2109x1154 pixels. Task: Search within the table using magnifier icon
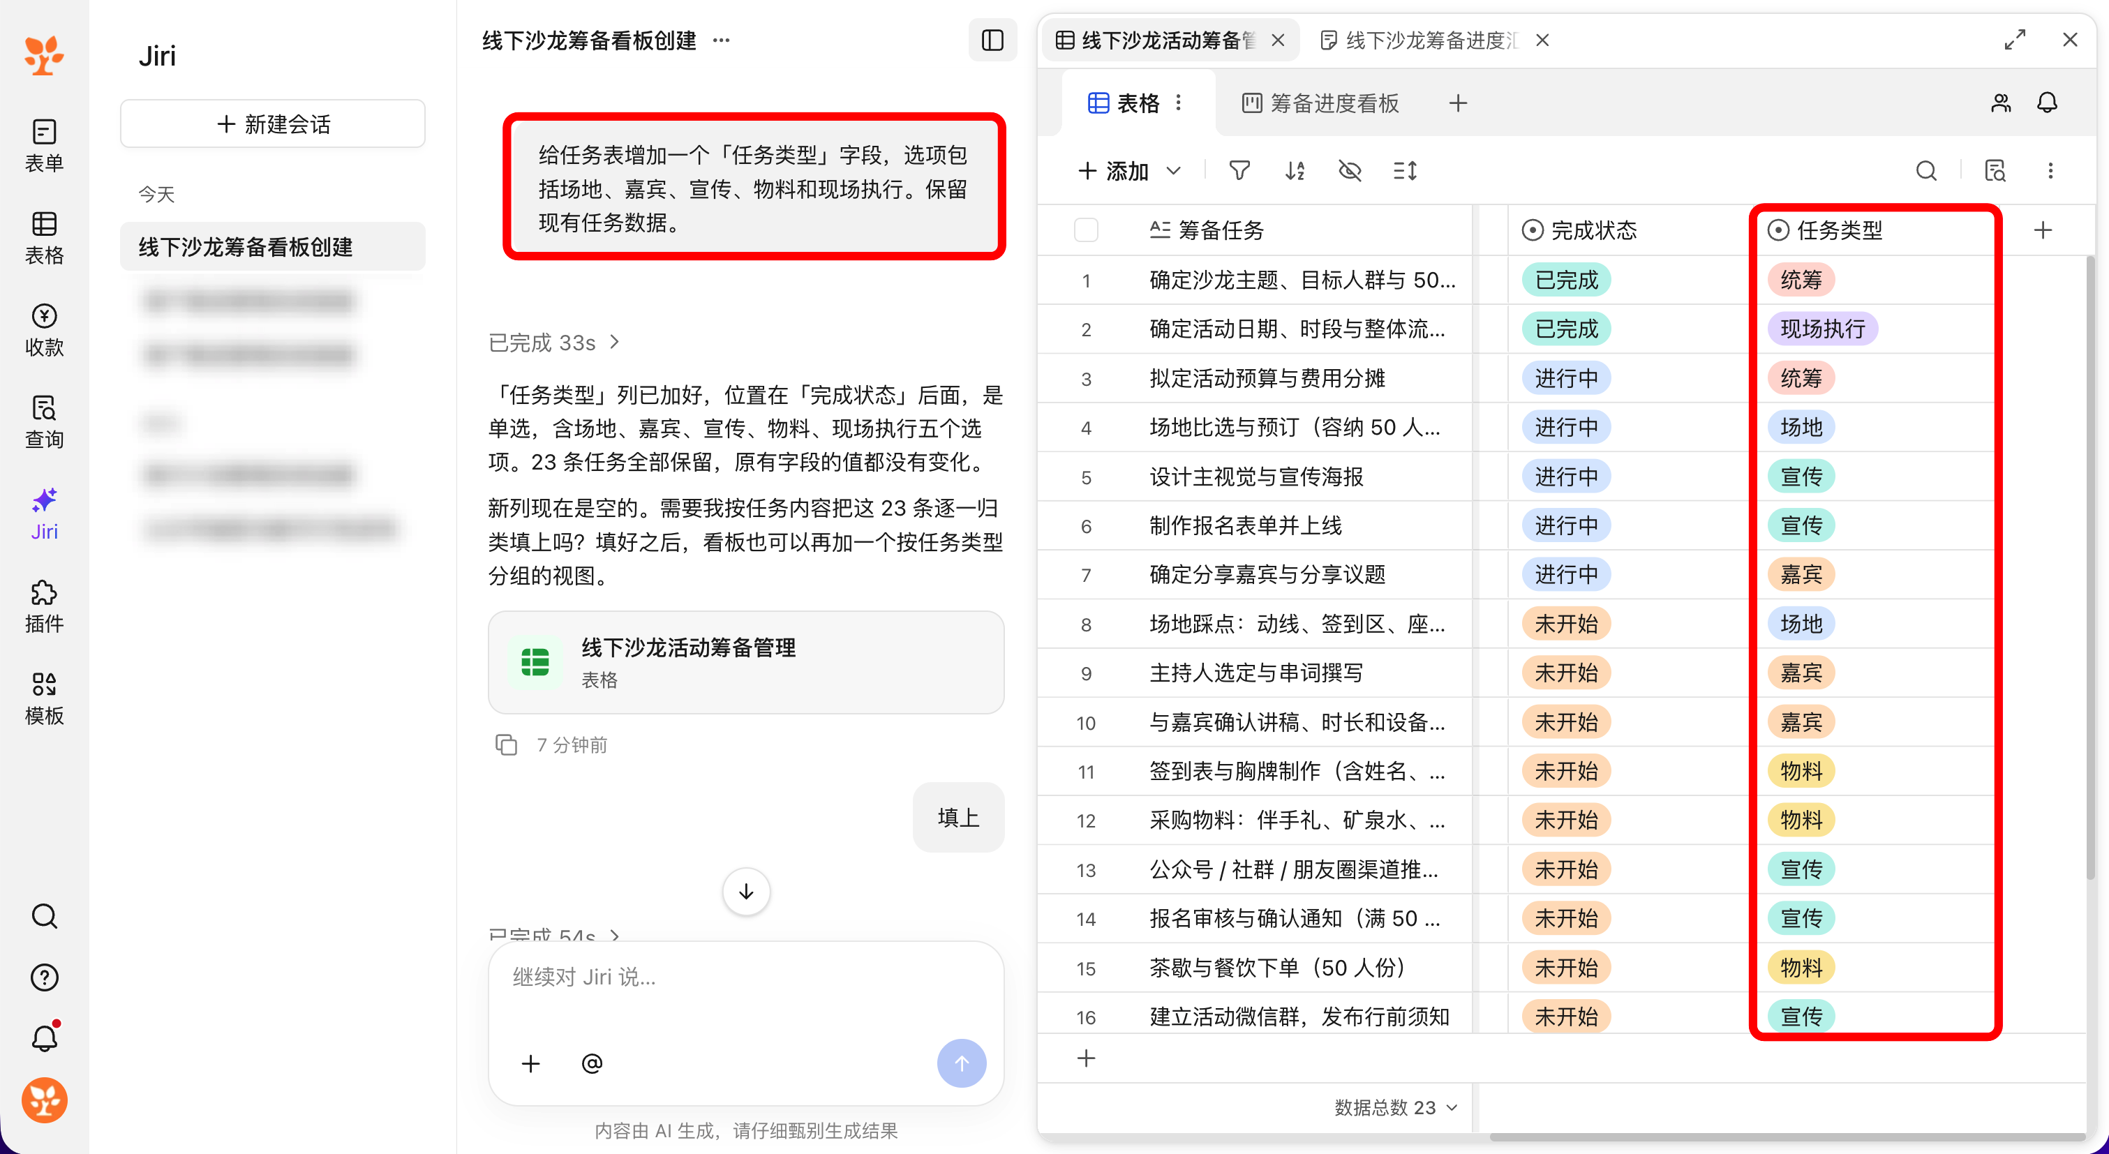click(x=1926, y=170)
